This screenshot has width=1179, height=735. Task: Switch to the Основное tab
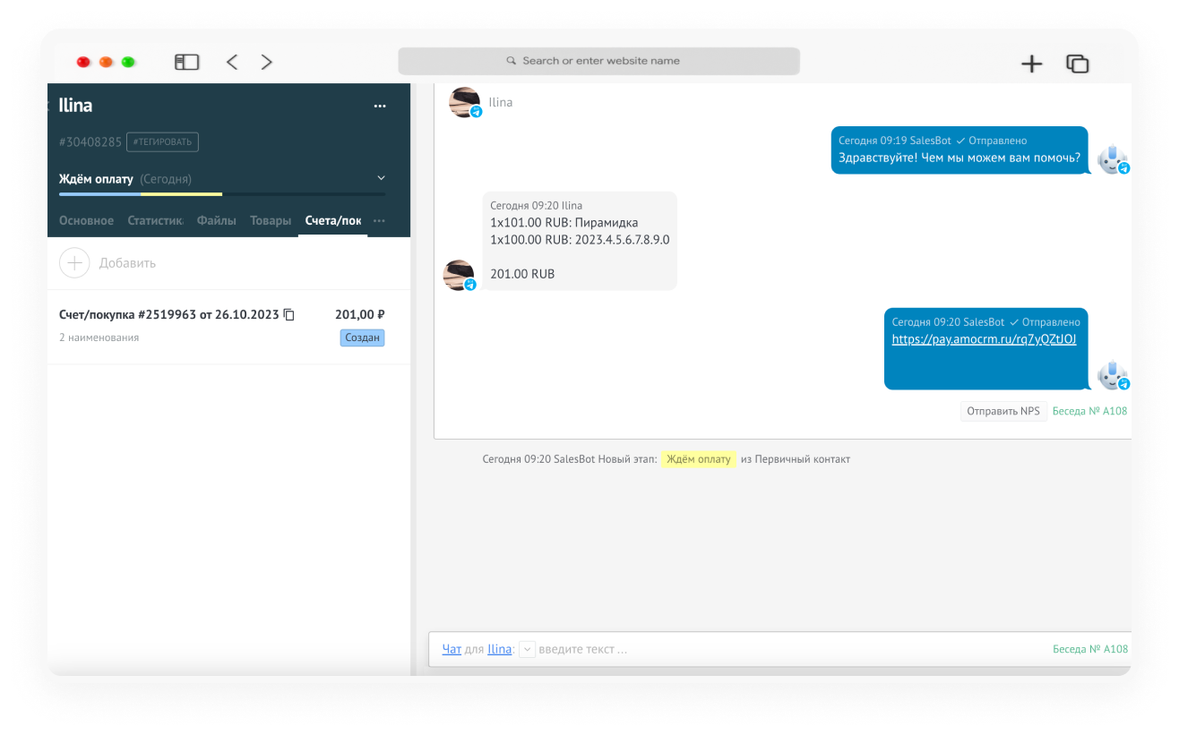click(86, 220)
